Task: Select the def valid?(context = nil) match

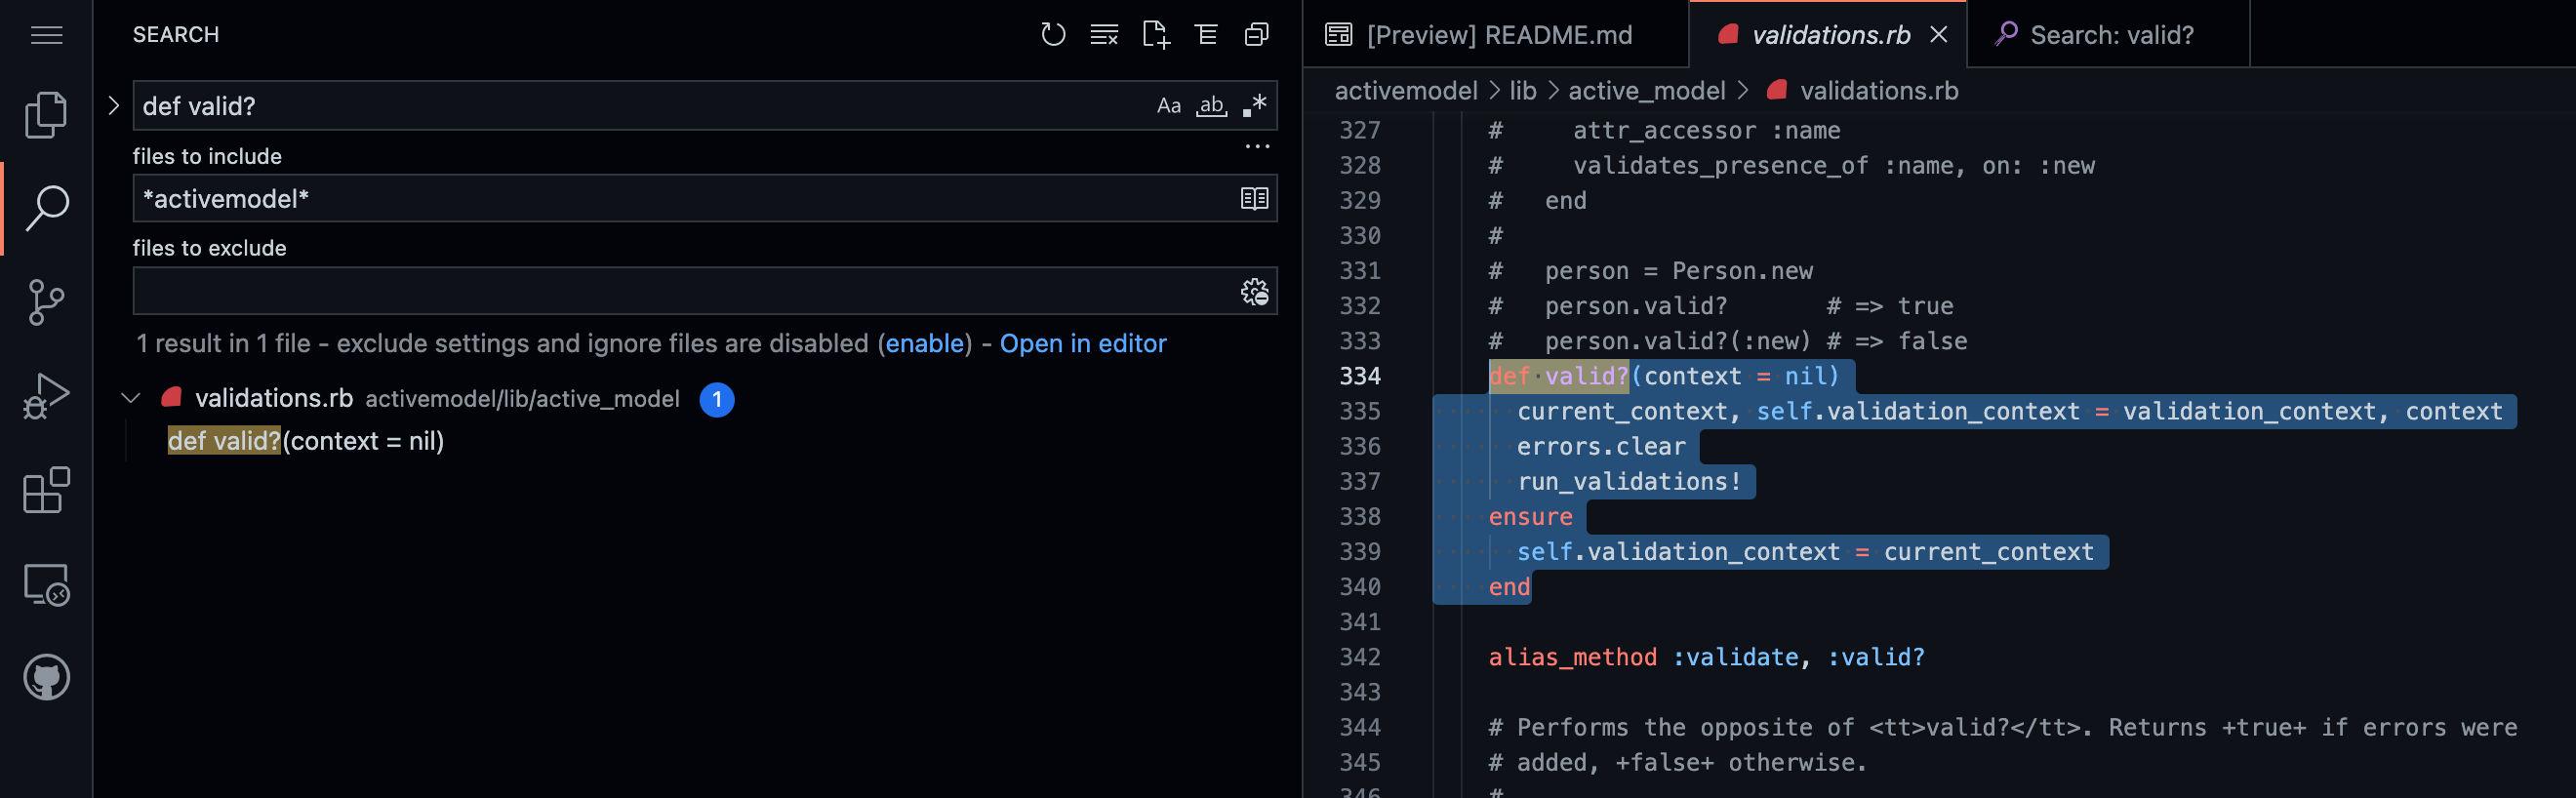Action: pyautogui.click(x=306, y=441)
